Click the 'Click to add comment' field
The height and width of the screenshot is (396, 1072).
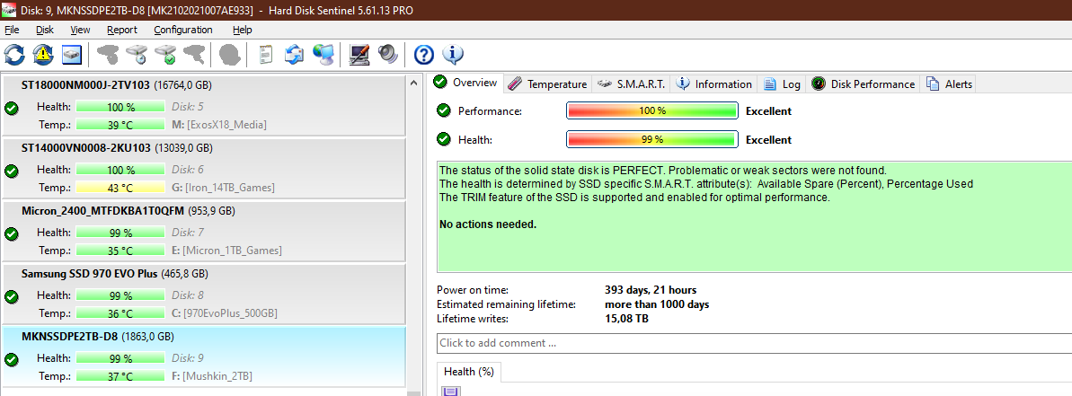[x=754, y=343]
